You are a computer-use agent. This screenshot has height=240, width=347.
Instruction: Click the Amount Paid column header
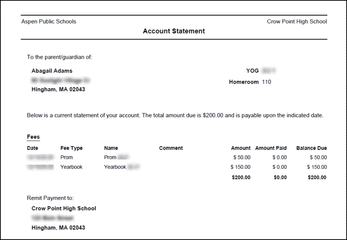pyautogui.click(x=271, y=148)
